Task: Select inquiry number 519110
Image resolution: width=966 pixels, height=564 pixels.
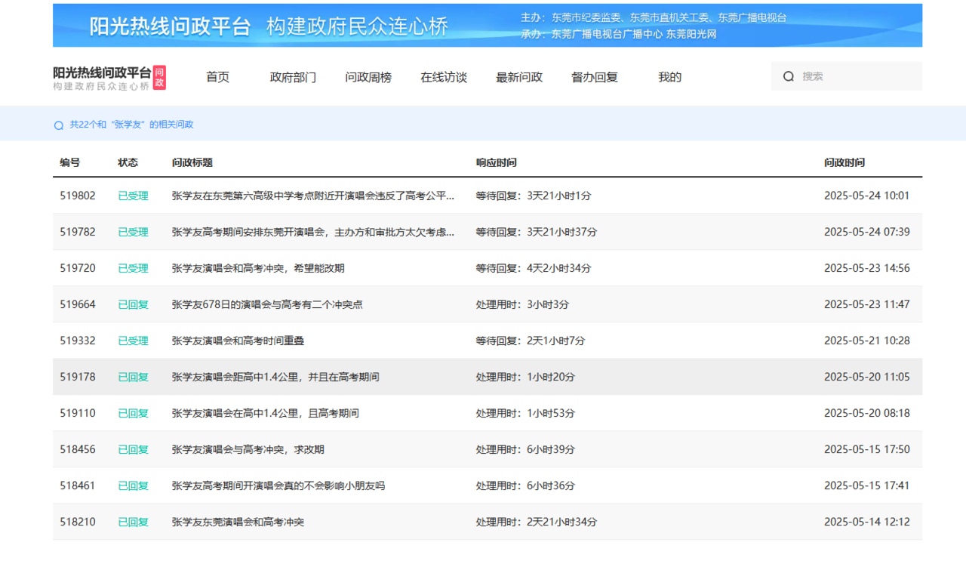Action: click(78, 413)
